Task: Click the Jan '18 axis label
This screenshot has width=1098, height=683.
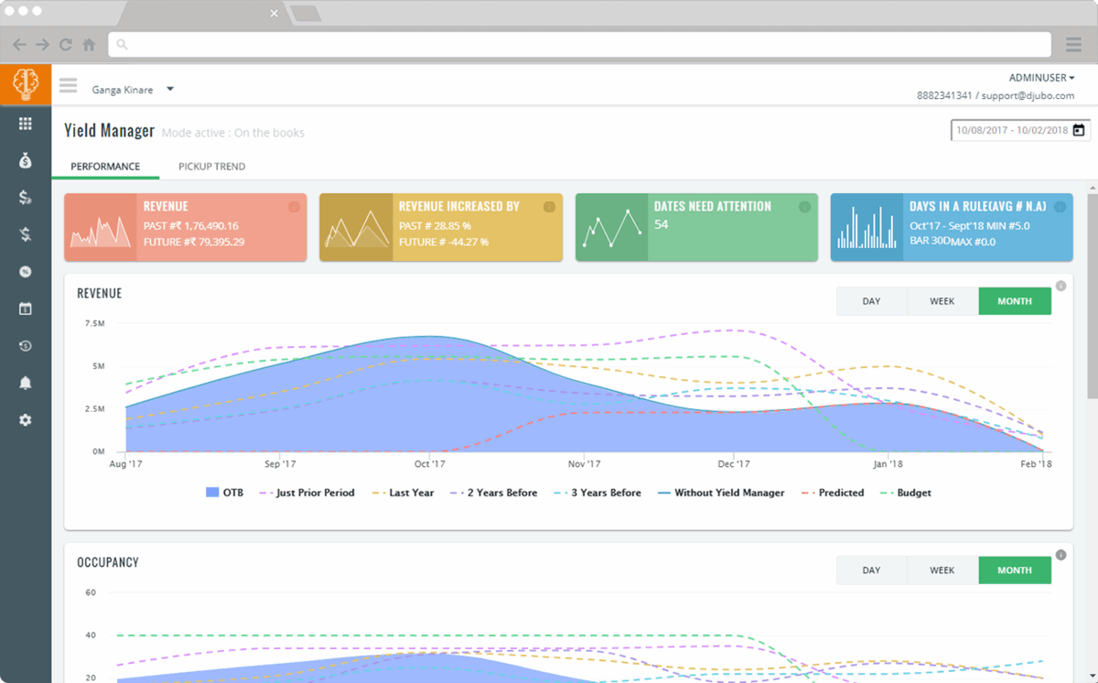Action: click(888, 464)
